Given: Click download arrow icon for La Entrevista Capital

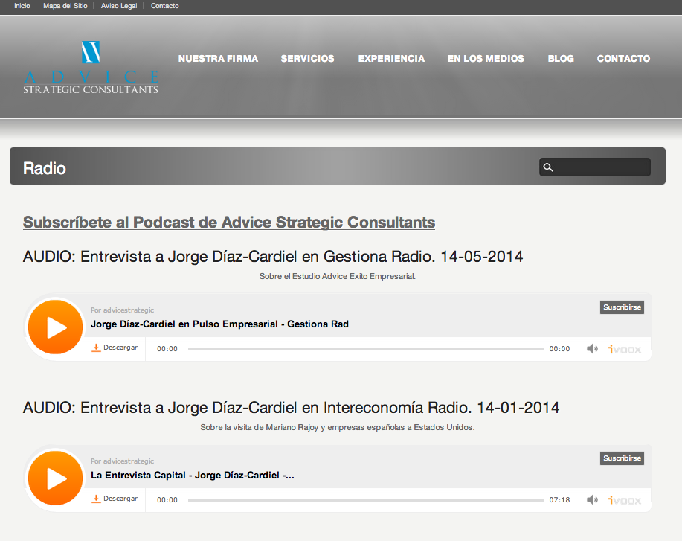Looking at the screenshot, I should click(96, 499).
